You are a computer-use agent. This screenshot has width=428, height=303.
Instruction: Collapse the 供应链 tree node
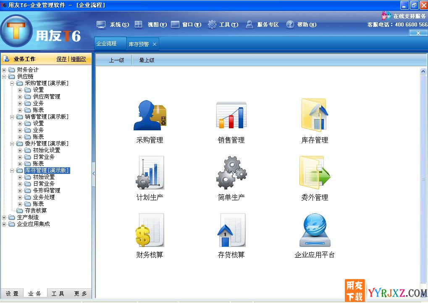click(x=4, y=77)
